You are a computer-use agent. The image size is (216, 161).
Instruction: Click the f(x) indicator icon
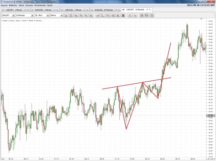108,15
